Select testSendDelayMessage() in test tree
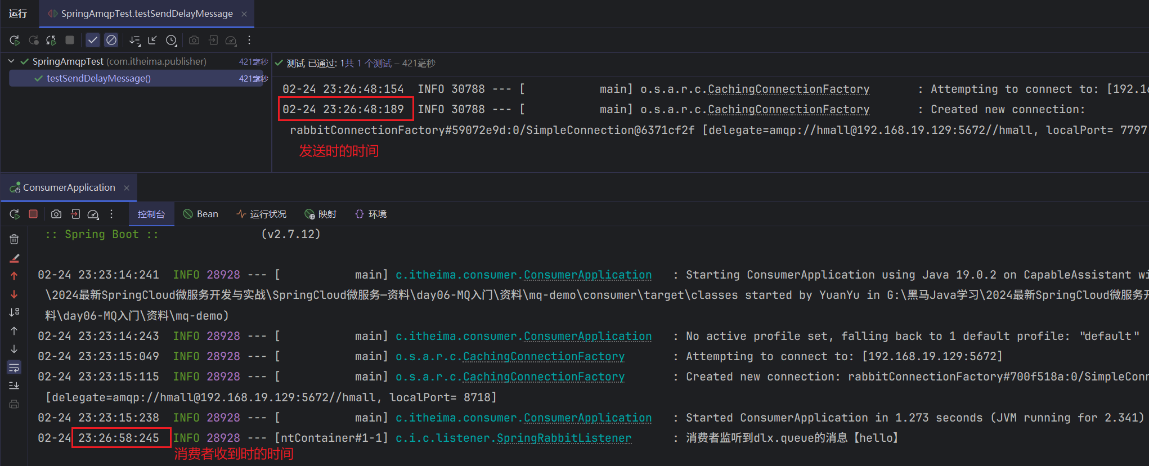Image resolution: width=1149 pixels, height=466 pixels. coord(98,78)
